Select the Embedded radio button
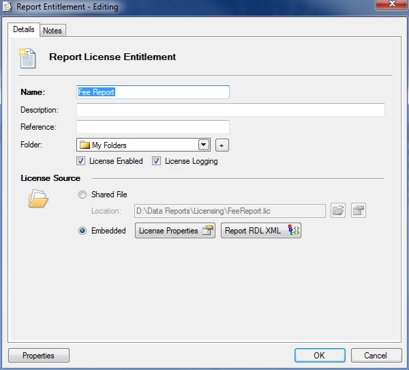This screenshot has width=409, height=370. click(x=82, y=231)
